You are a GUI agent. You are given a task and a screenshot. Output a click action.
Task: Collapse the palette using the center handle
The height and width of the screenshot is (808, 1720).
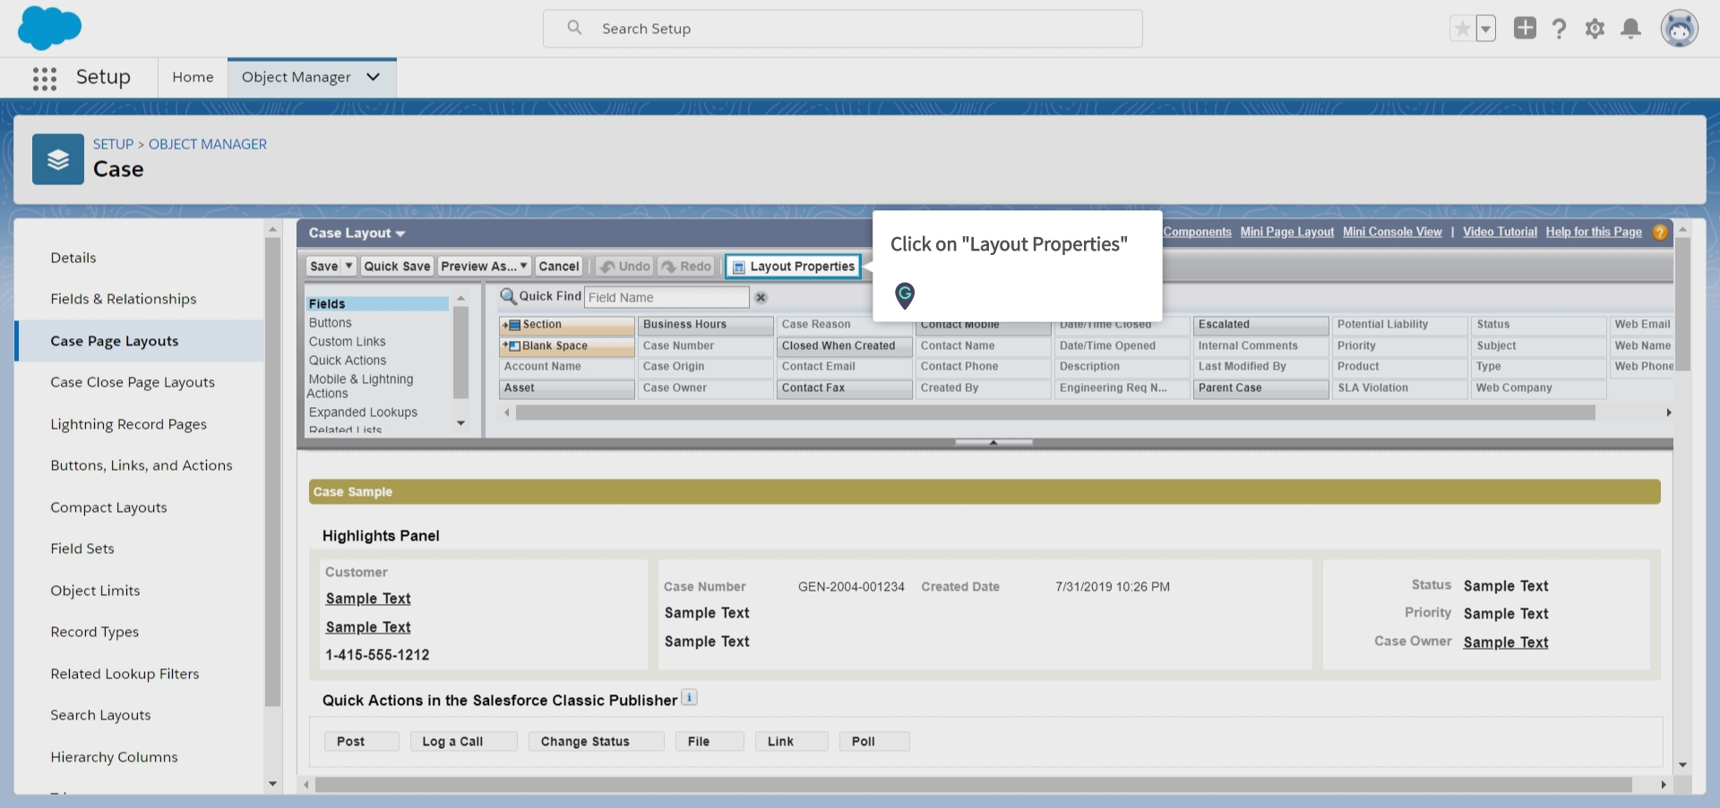[x=993, y=442]
